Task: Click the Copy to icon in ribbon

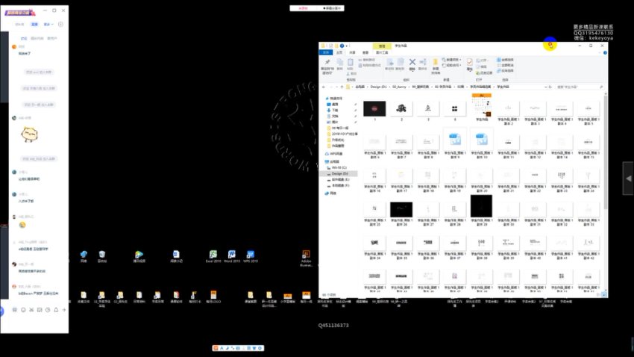Action: (x=401, y=64)
